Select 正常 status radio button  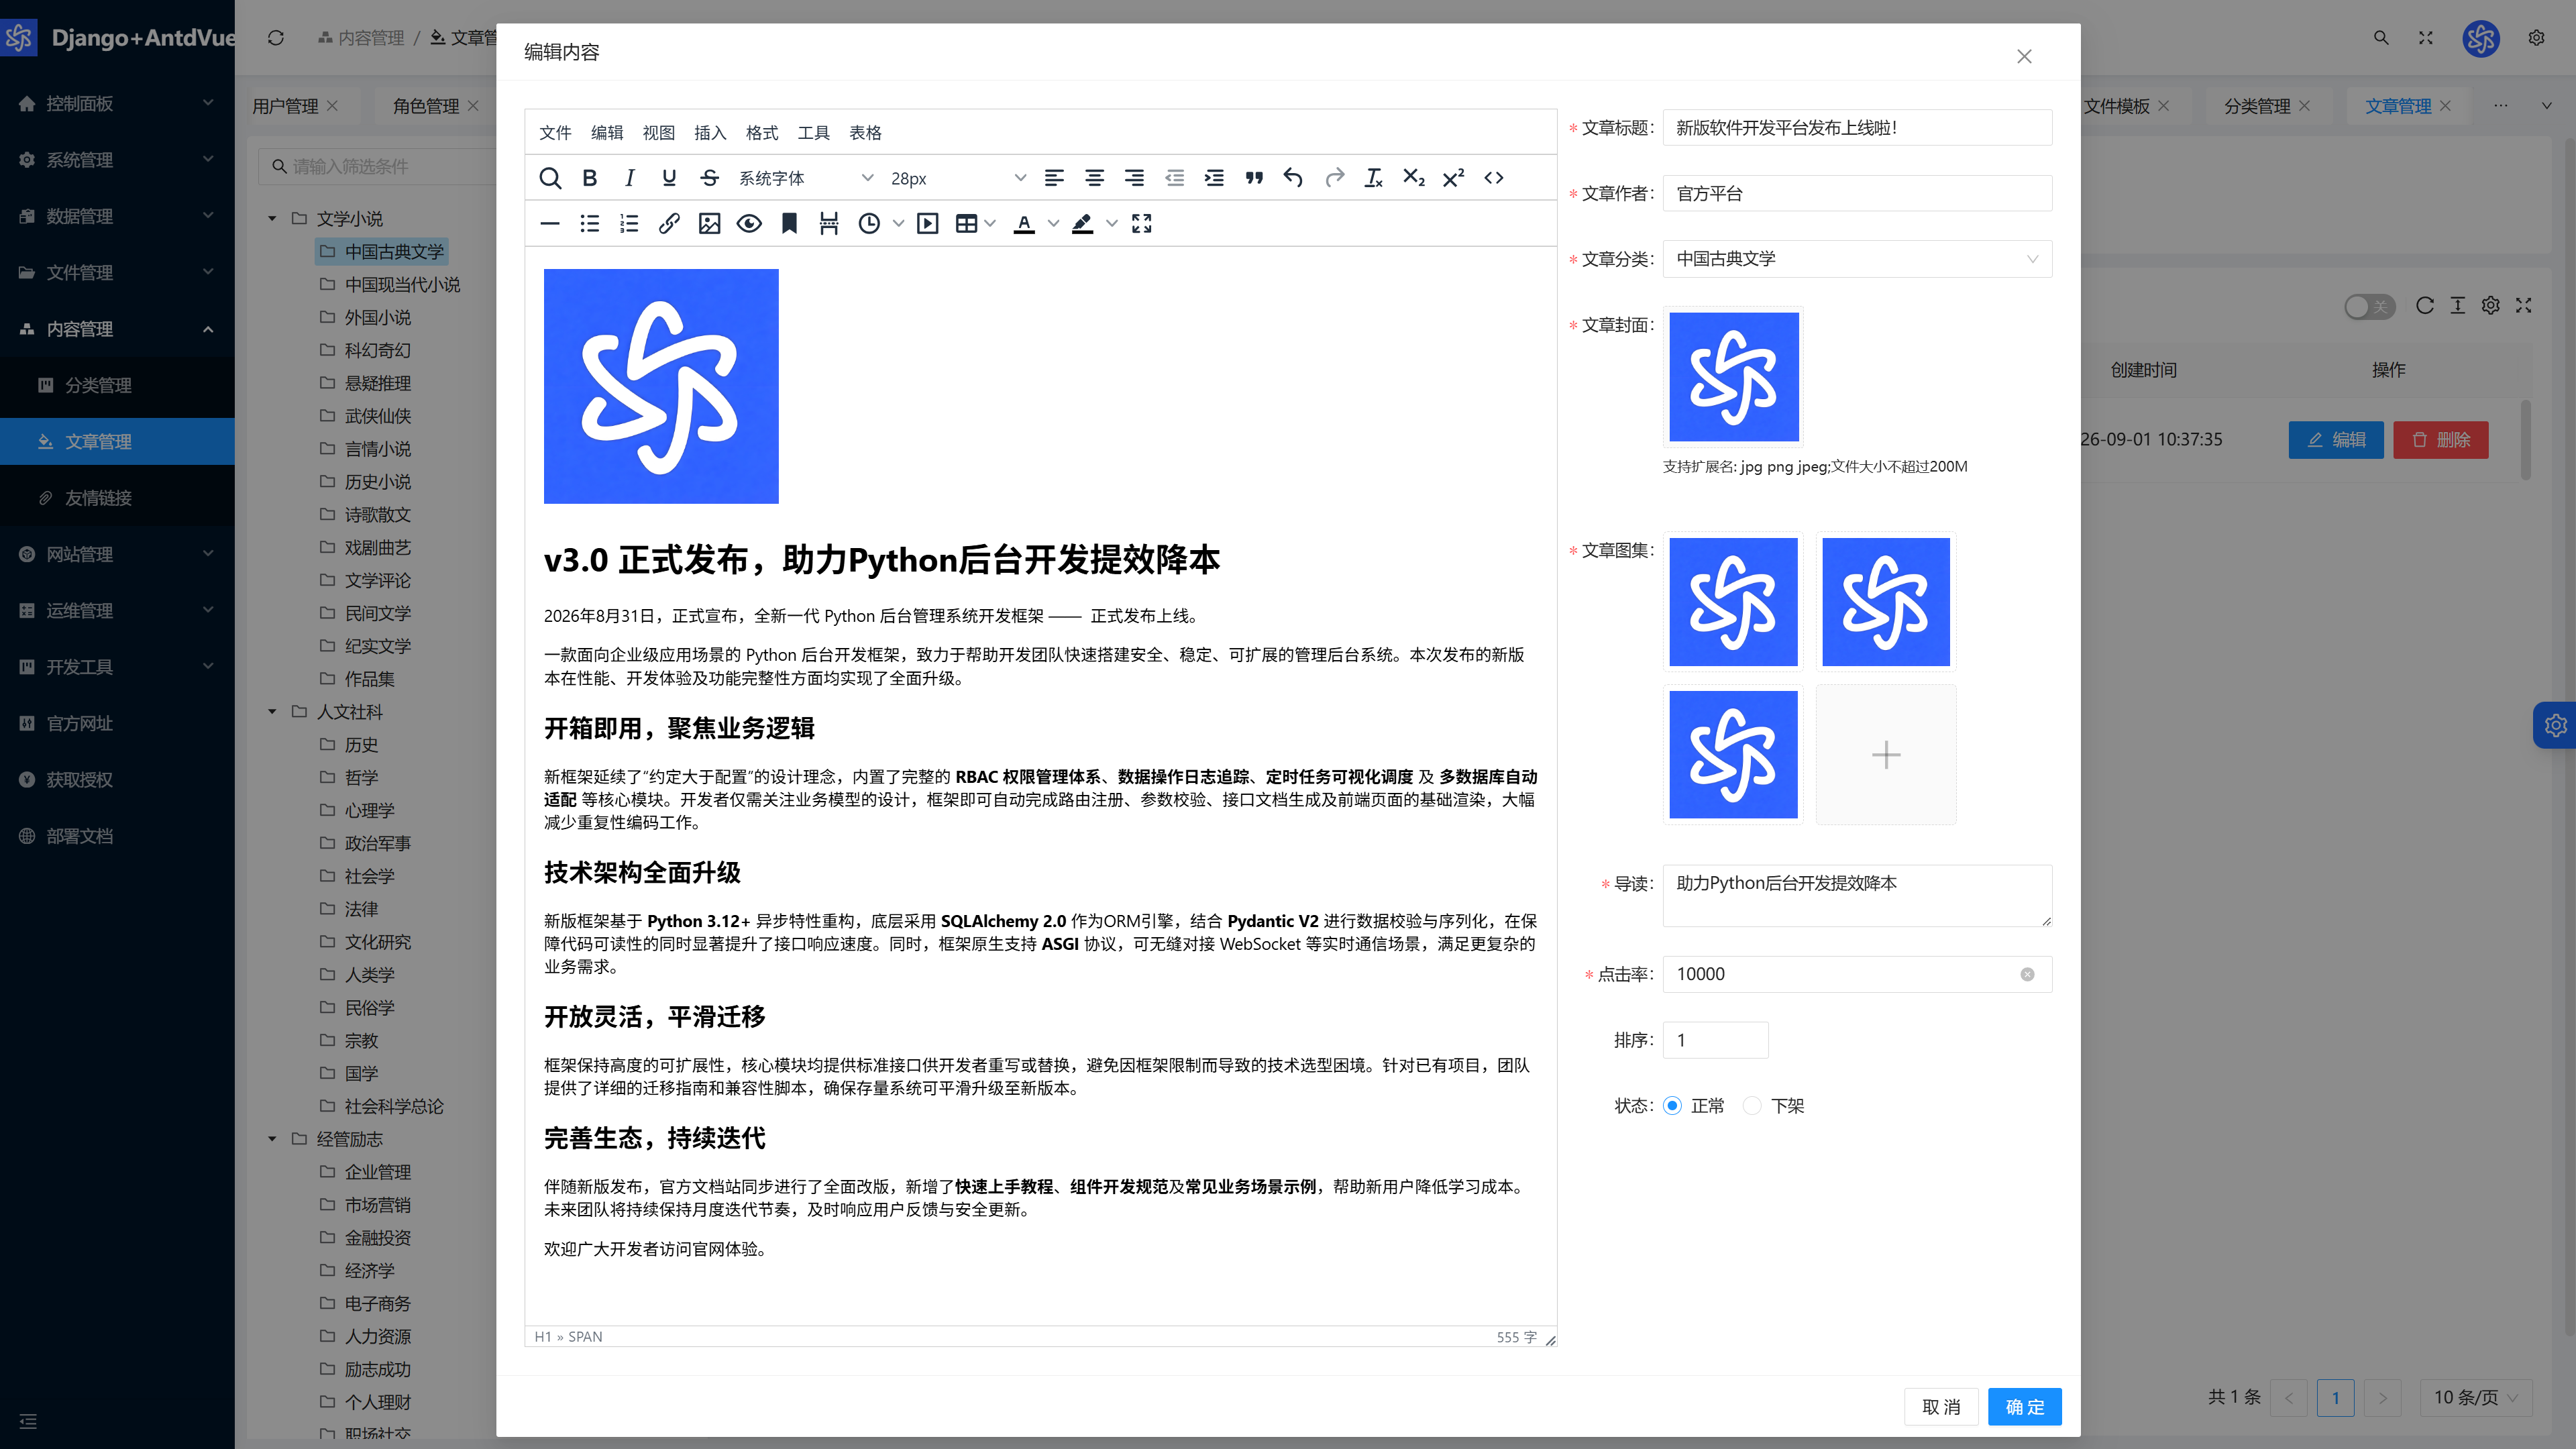[1672, 1105]
